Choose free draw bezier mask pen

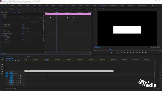9,37
